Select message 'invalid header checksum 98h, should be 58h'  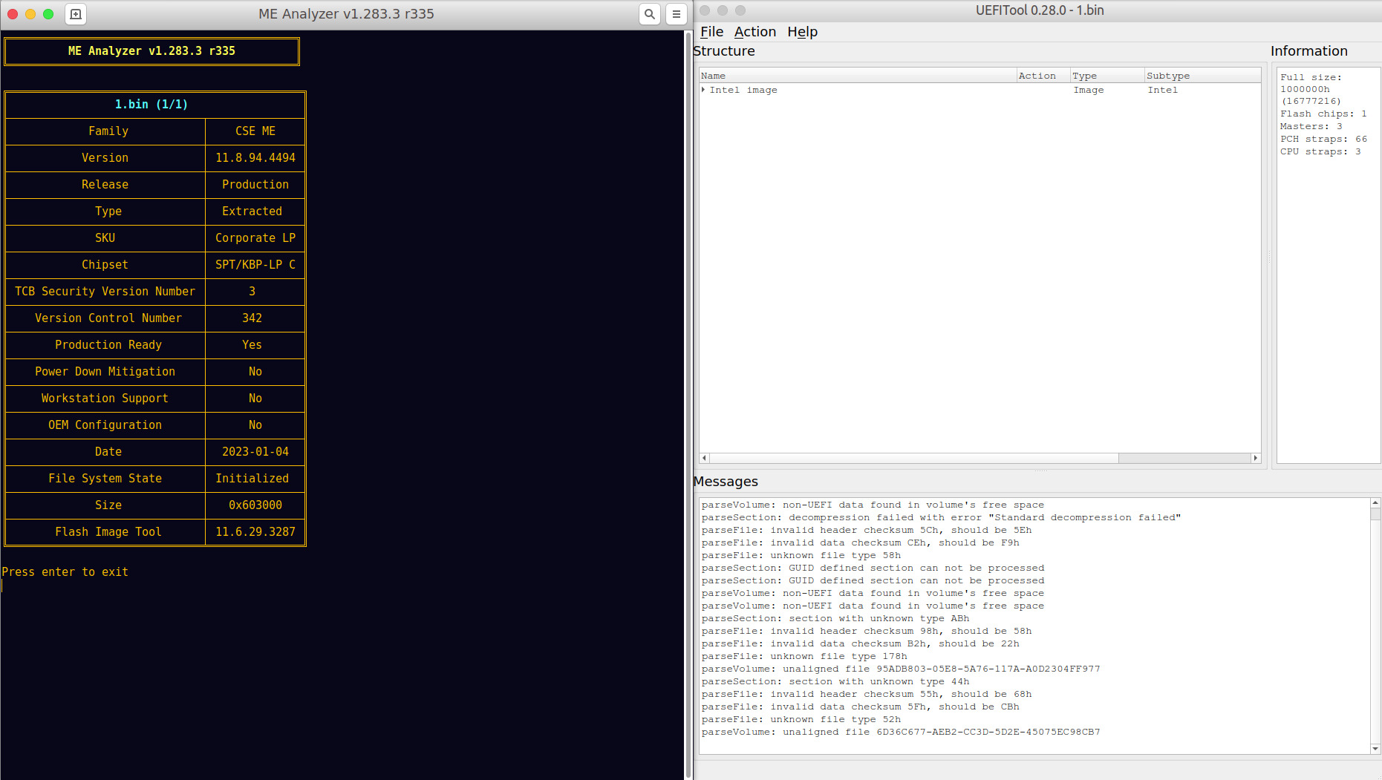[x=867, y=631]
